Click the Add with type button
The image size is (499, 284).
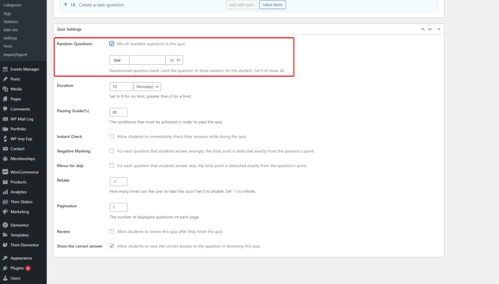(241, 5)
